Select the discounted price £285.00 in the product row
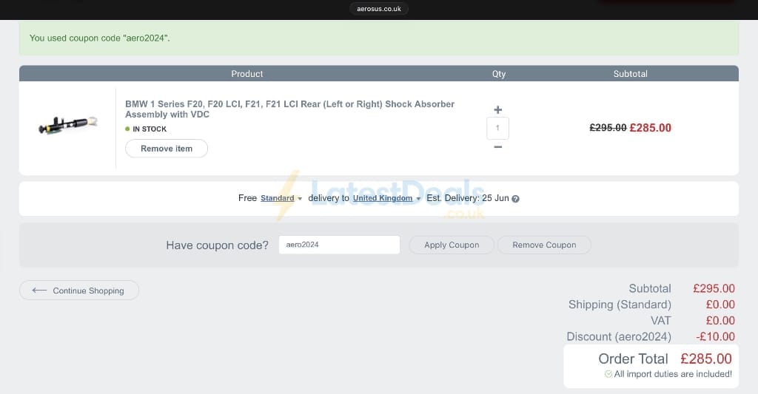 (650, 128)
